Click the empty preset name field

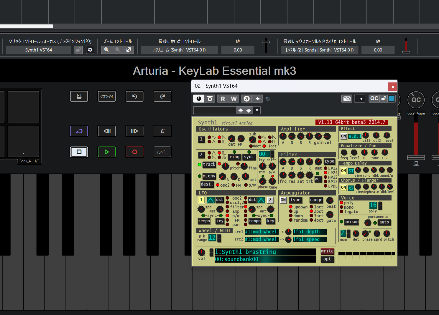coord(214,110)
